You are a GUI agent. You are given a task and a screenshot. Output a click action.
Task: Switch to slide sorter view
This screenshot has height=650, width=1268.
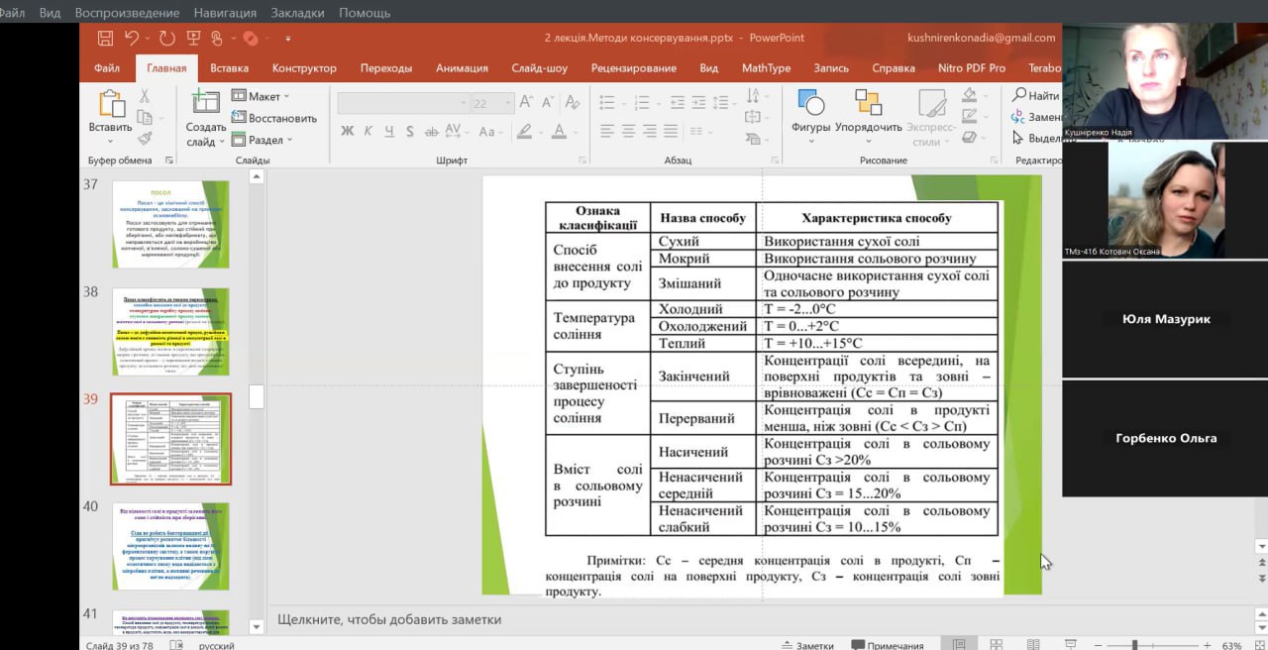point(996,645)
